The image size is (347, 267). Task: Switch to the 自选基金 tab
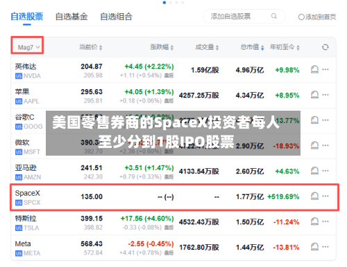(71, 17)
